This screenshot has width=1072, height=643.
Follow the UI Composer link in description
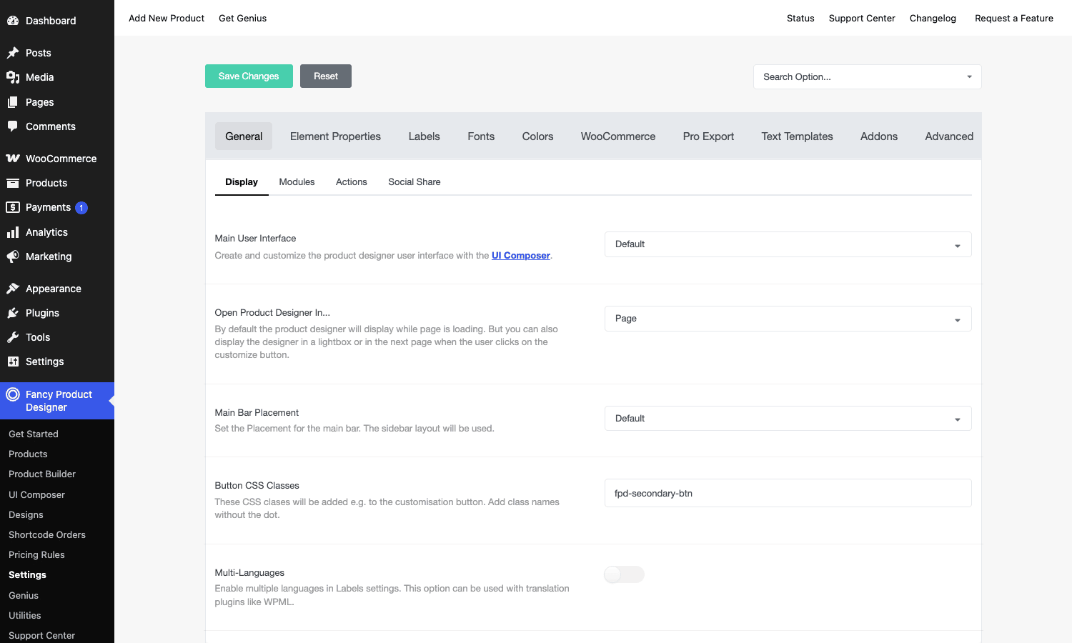click(521, 256)
